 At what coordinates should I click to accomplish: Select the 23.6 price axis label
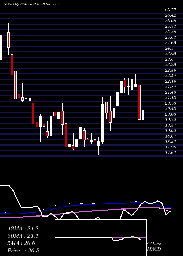click(x=169, y=59)
